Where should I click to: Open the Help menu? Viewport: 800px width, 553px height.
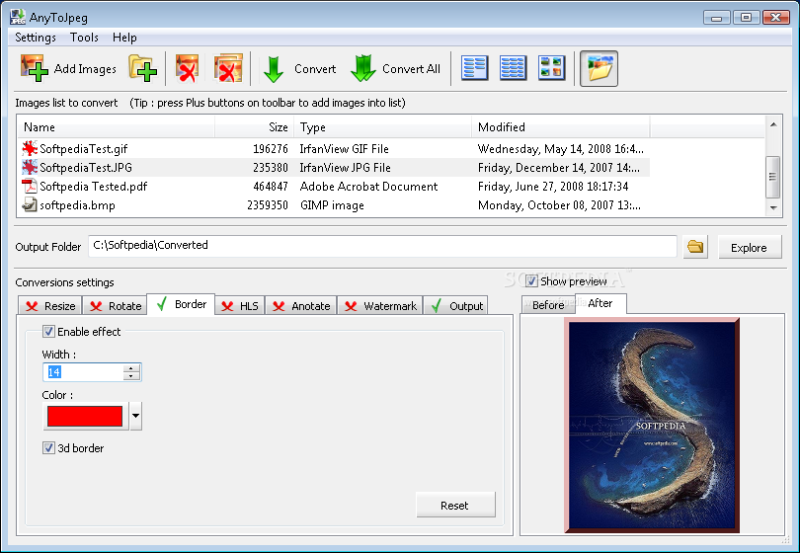(124, 38)
